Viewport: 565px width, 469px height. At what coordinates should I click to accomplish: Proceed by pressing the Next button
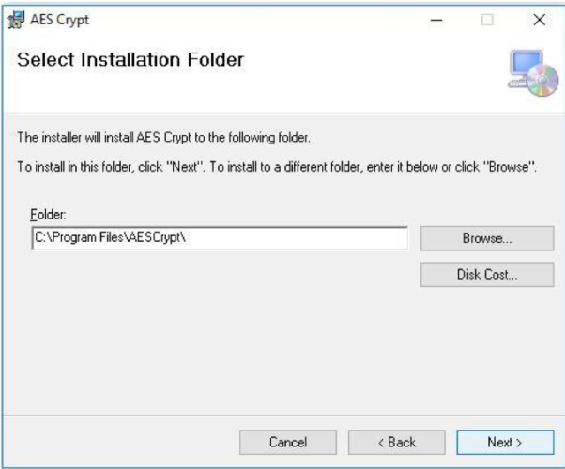(x=504, y=442)
